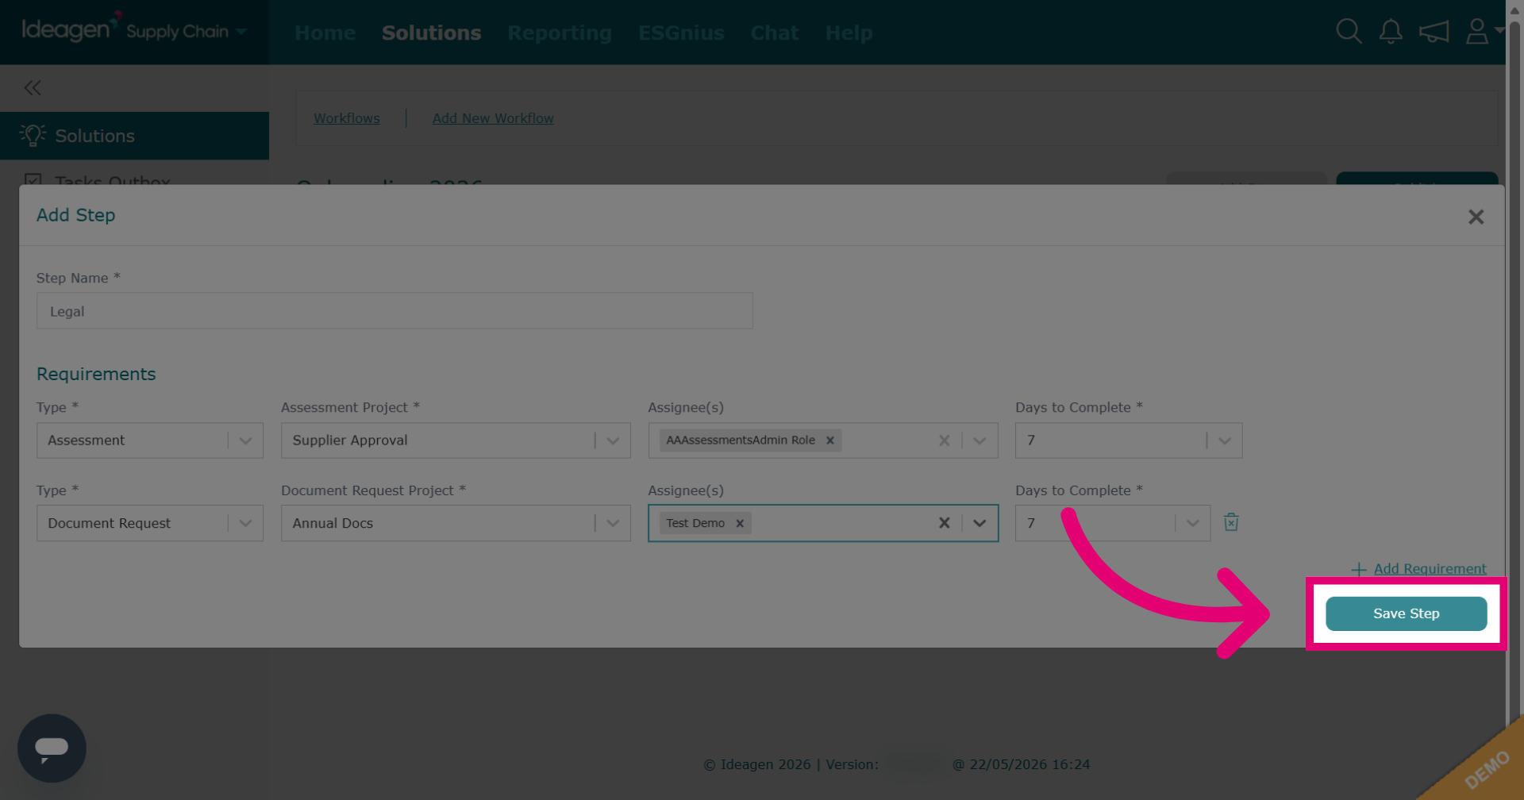The height and width of the screenshot is (800, 1524).
Task: Open the search magnifier icon
Action: 1348,32
